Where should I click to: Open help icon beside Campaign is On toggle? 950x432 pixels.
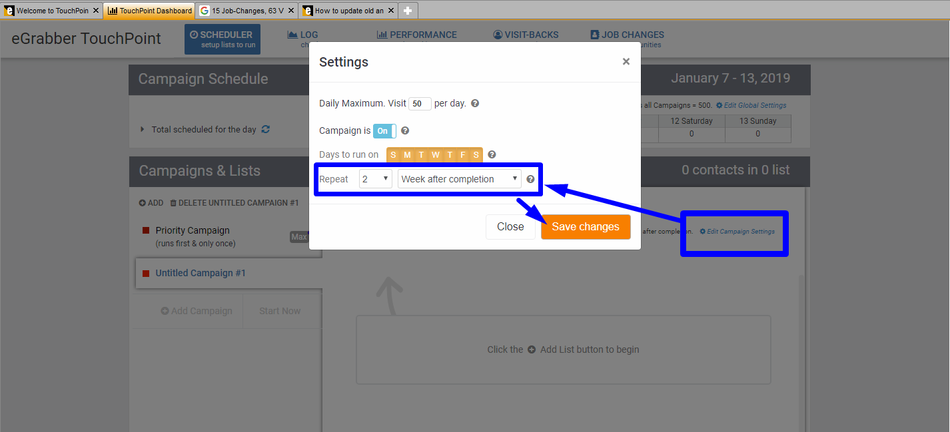pos(405,131)
